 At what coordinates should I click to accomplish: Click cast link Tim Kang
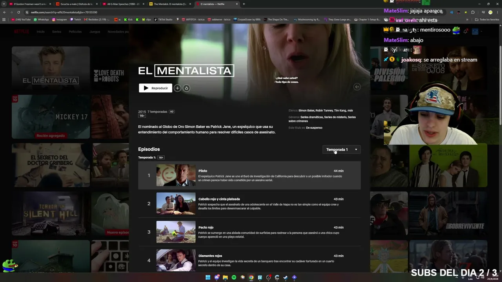(340, 110)
